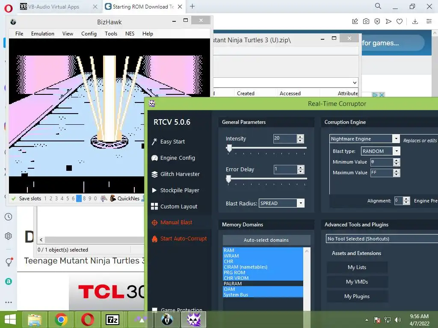Click Opera search tabs magnifier
Screen dimensions: 438x328
point(378,6)
